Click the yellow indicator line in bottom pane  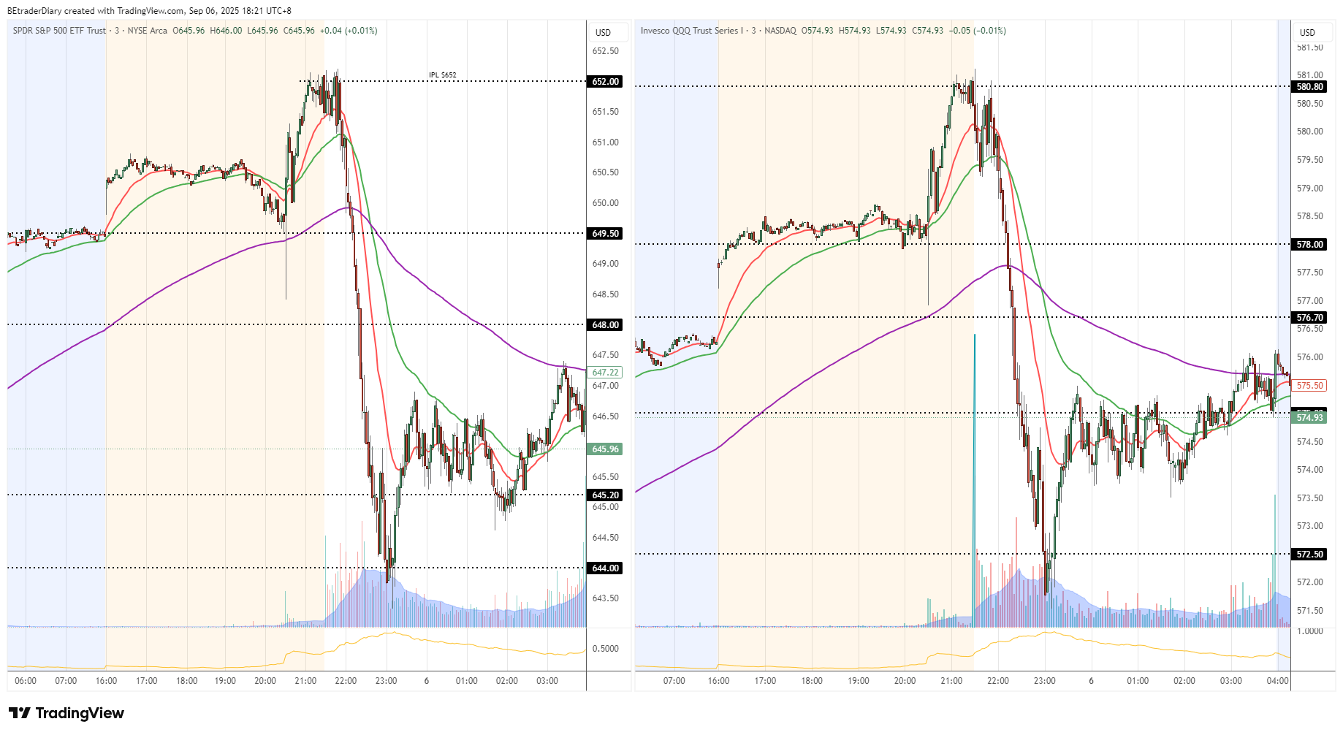pyautogui.click(x=395, y=635)
